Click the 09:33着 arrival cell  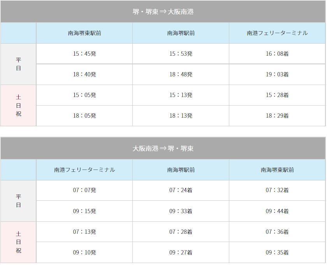pyautogui.click(x=181, y=211)
